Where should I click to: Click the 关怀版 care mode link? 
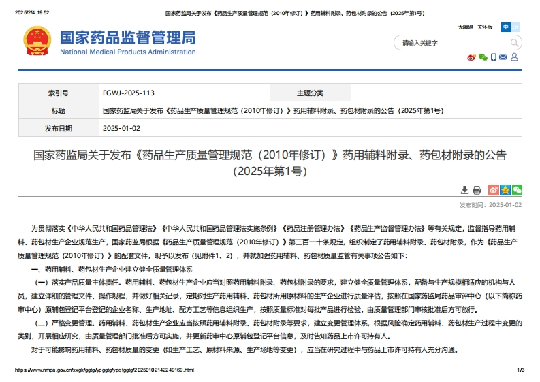486,27
